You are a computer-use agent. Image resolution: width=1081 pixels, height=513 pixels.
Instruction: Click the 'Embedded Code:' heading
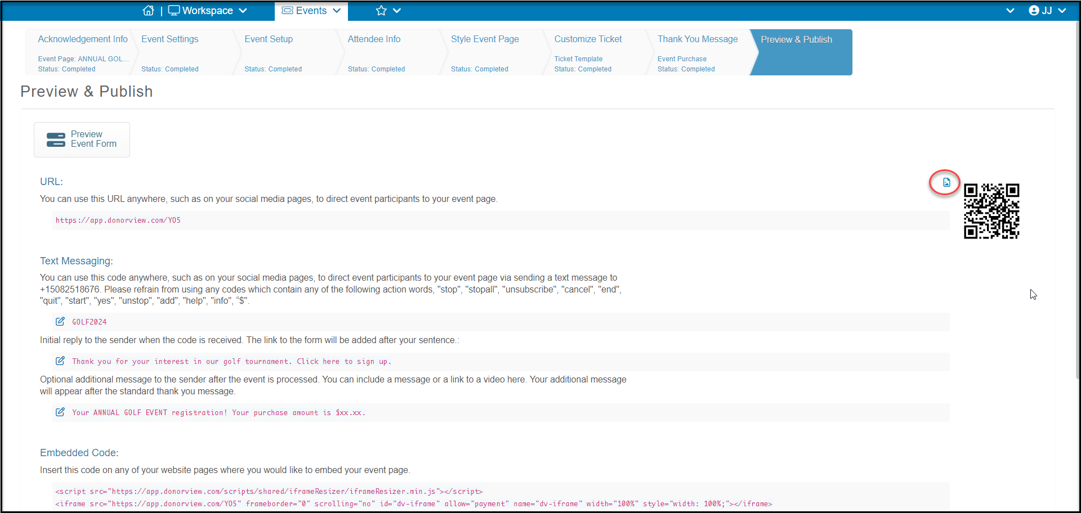point(79,453)
